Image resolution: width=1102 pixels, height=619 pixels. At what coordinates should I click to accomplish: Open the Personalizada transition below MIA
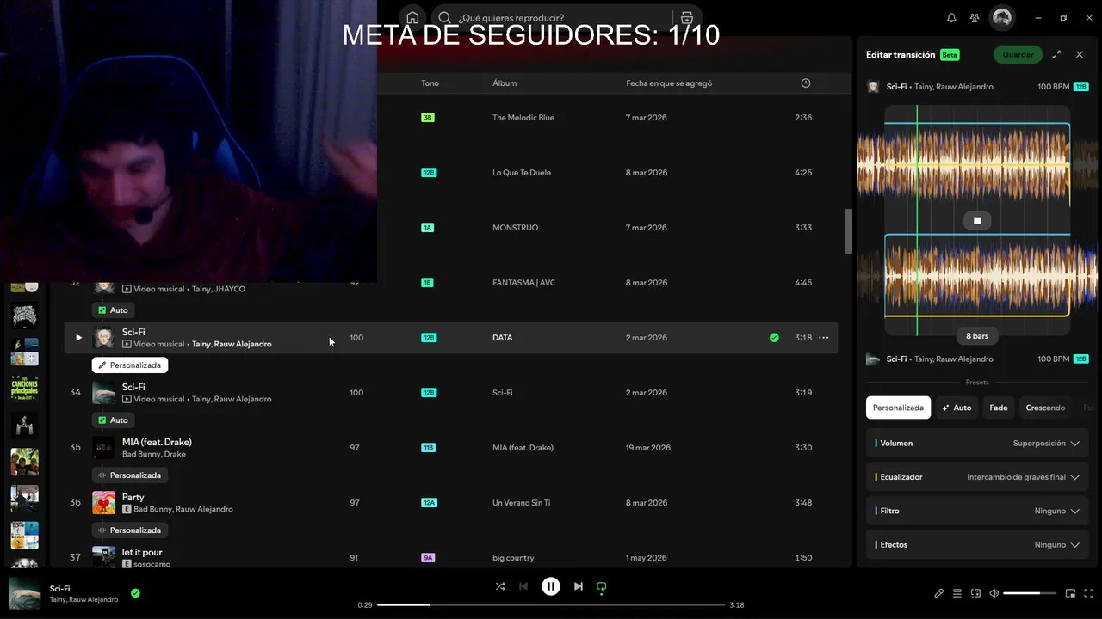click(130, 475)
